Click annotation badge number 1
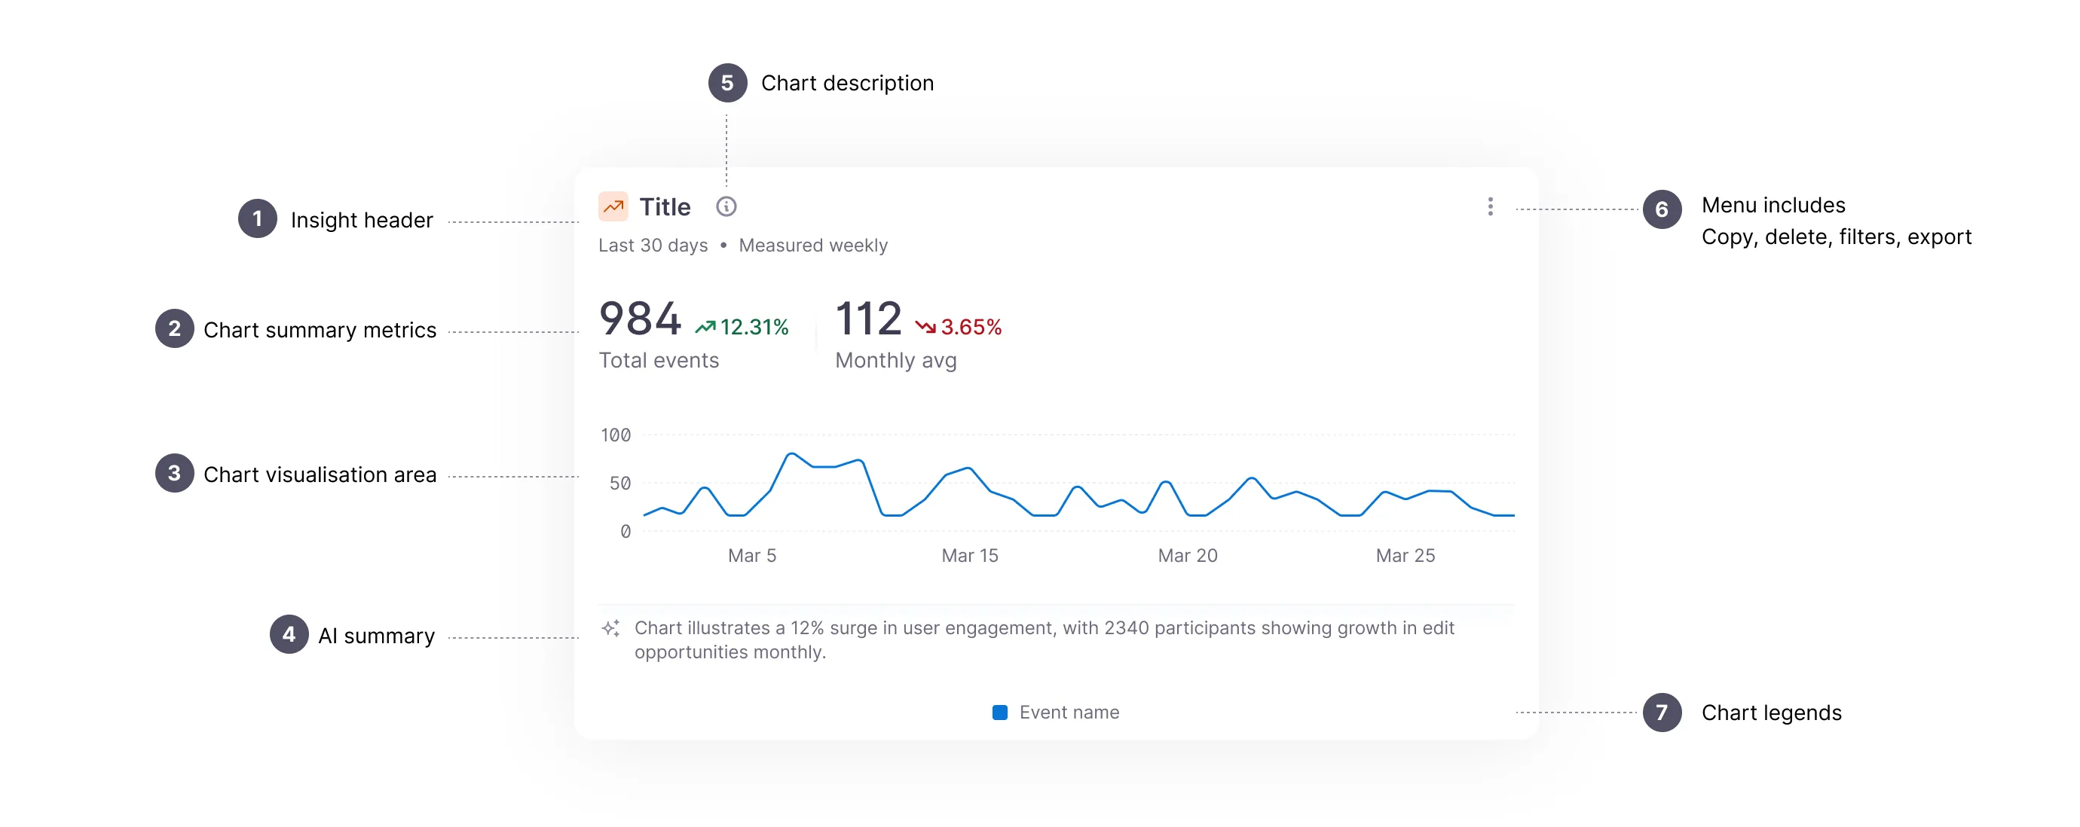The width and height of the screenshot is (2080, 827). (258, 218)
